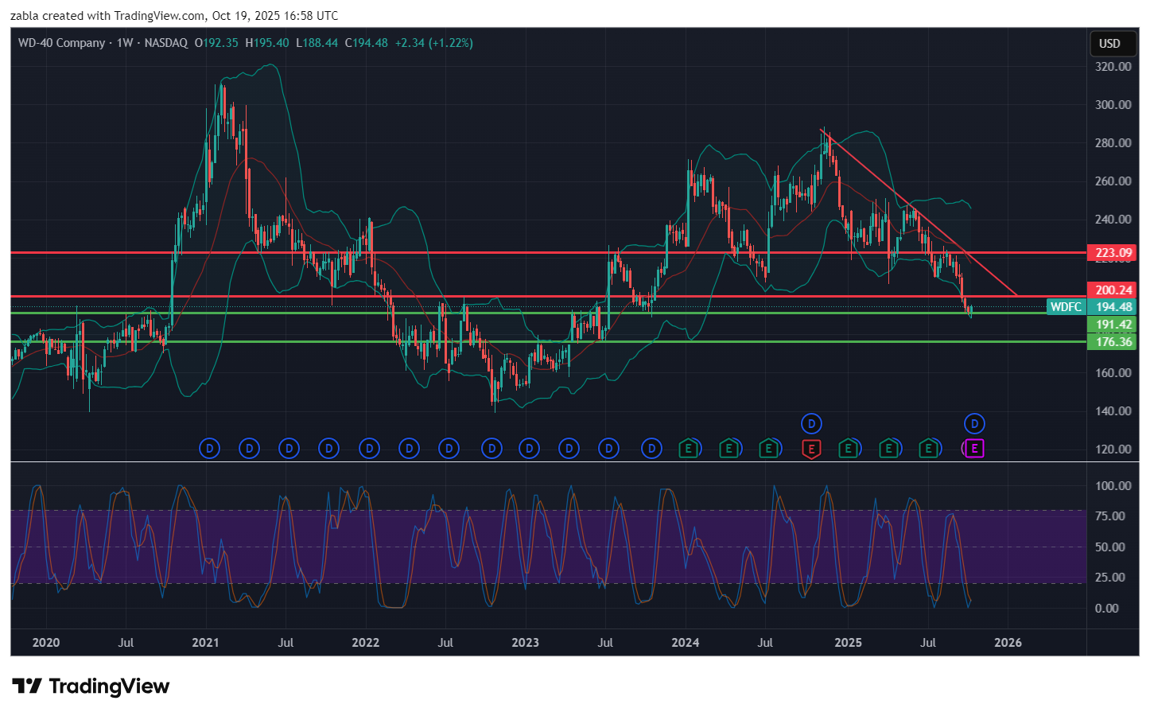Click the green 191.42 support price label

[x=1113, y=325]
